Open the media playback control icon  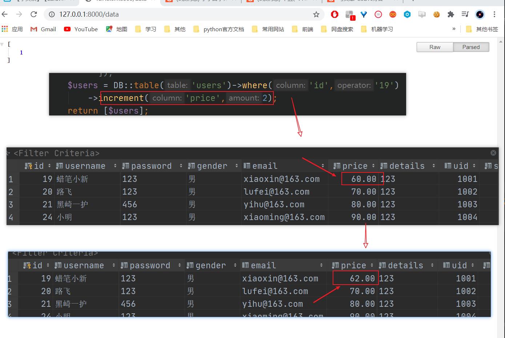pos(465,14)
